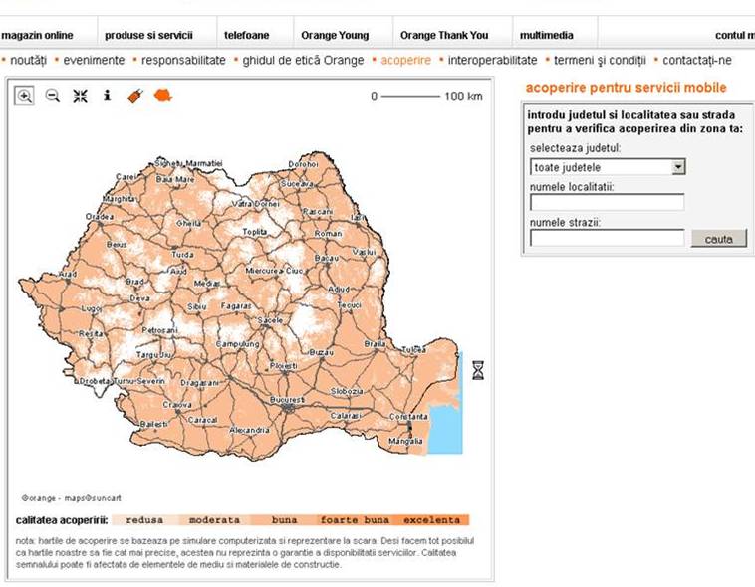Open the produse si servicii menu
This screenshot has width=755, height=587.
(x=148, y=35)
